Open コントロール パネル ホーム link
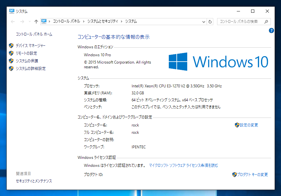The image size is (281, 196). click(x=34, y=34)
